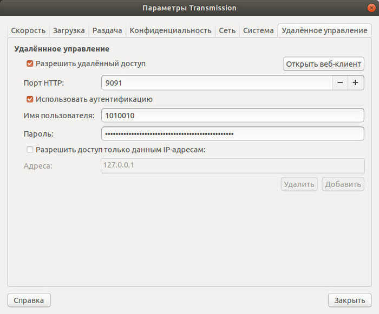The image size is (379, 314).
Task: Click into the Пароль field
Action: [232, 133]
